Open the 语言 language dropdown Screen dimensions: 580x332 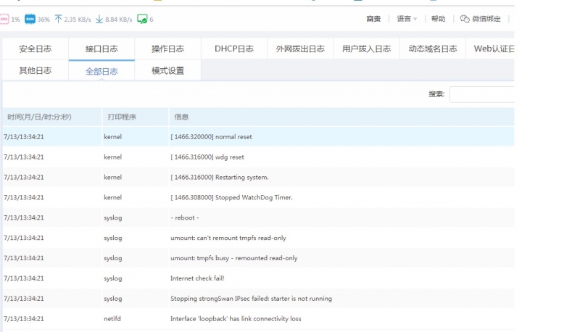(x=407, y=19)
